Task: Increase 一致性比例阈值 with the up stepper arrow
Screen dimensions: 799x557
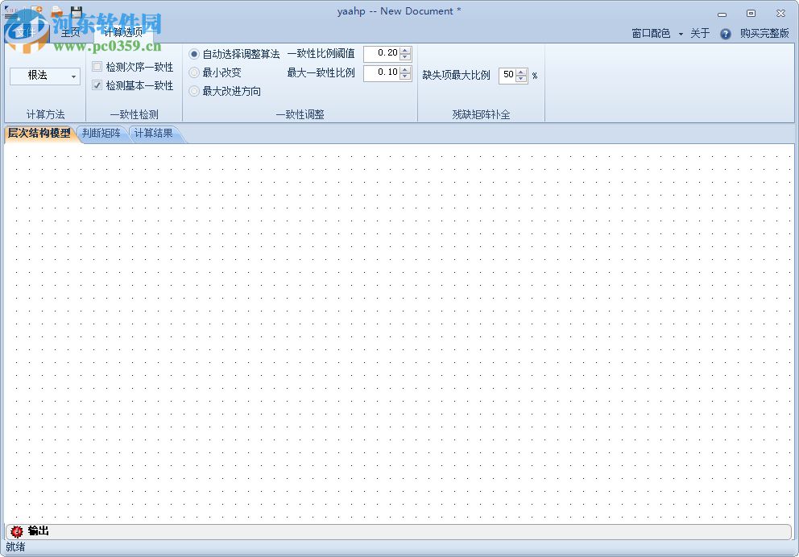Action: pos(404,51)
